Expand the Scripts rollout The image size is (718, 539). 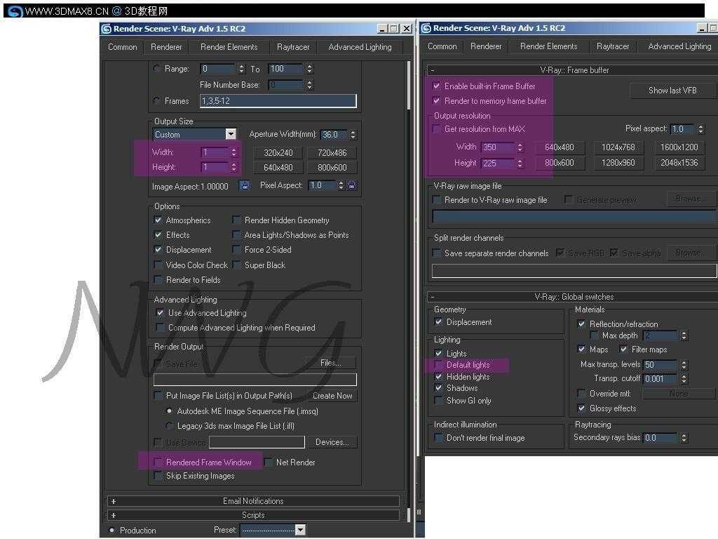click(253, 515)
